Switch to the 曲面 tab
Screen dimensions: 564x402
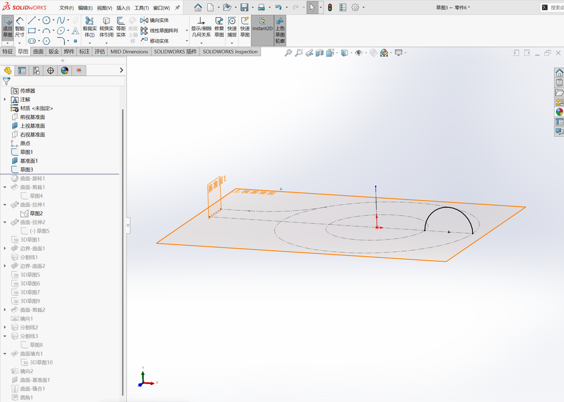coord(39,51)
